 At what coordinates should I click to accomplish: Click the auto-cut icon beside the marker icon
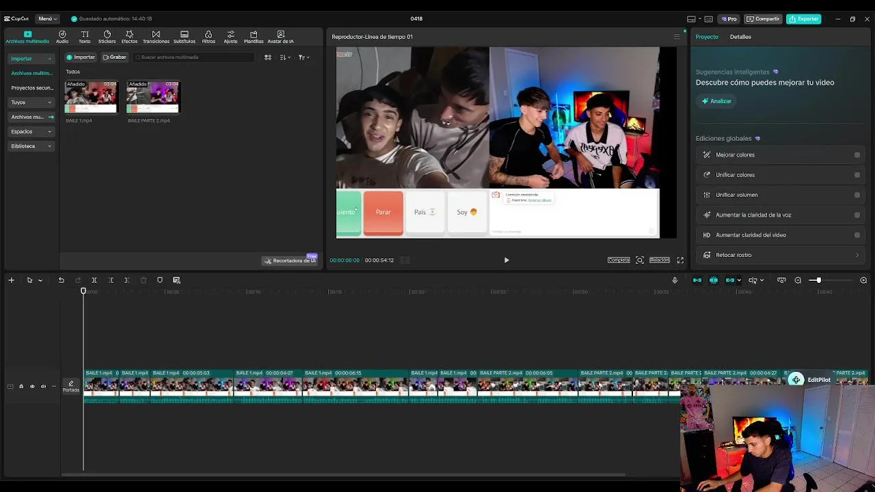(176, 280)
